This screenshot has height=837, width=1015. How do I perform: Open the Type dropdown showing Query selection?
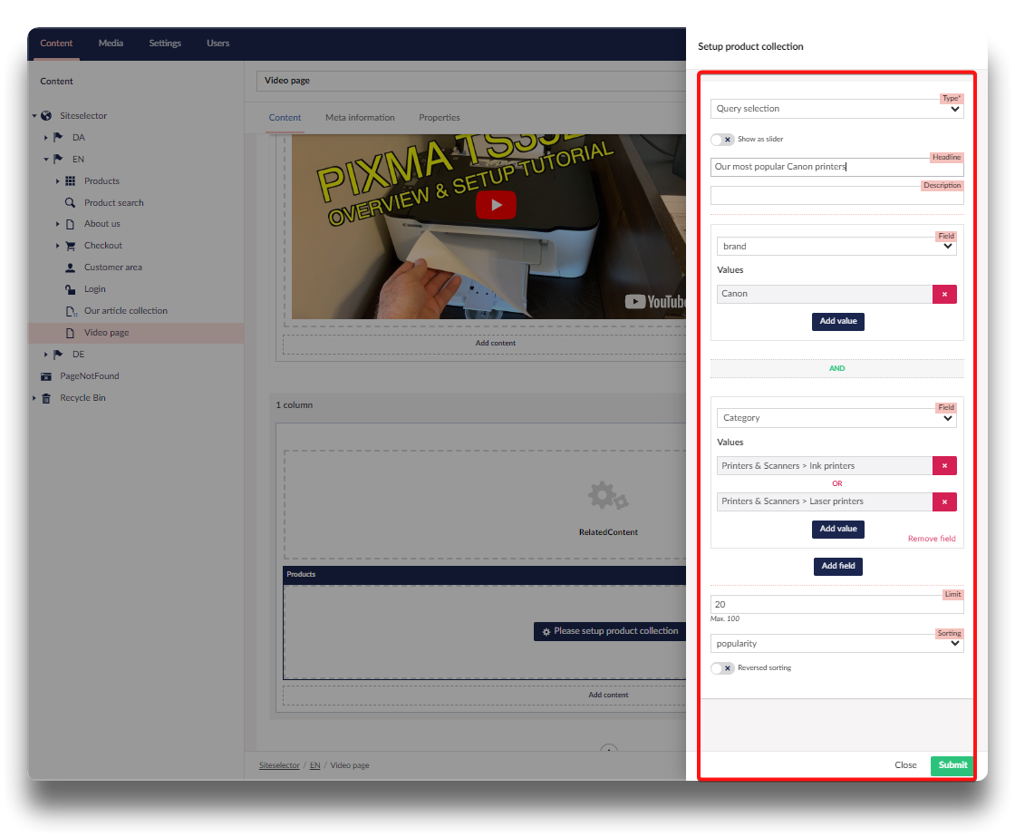point(836,109)
